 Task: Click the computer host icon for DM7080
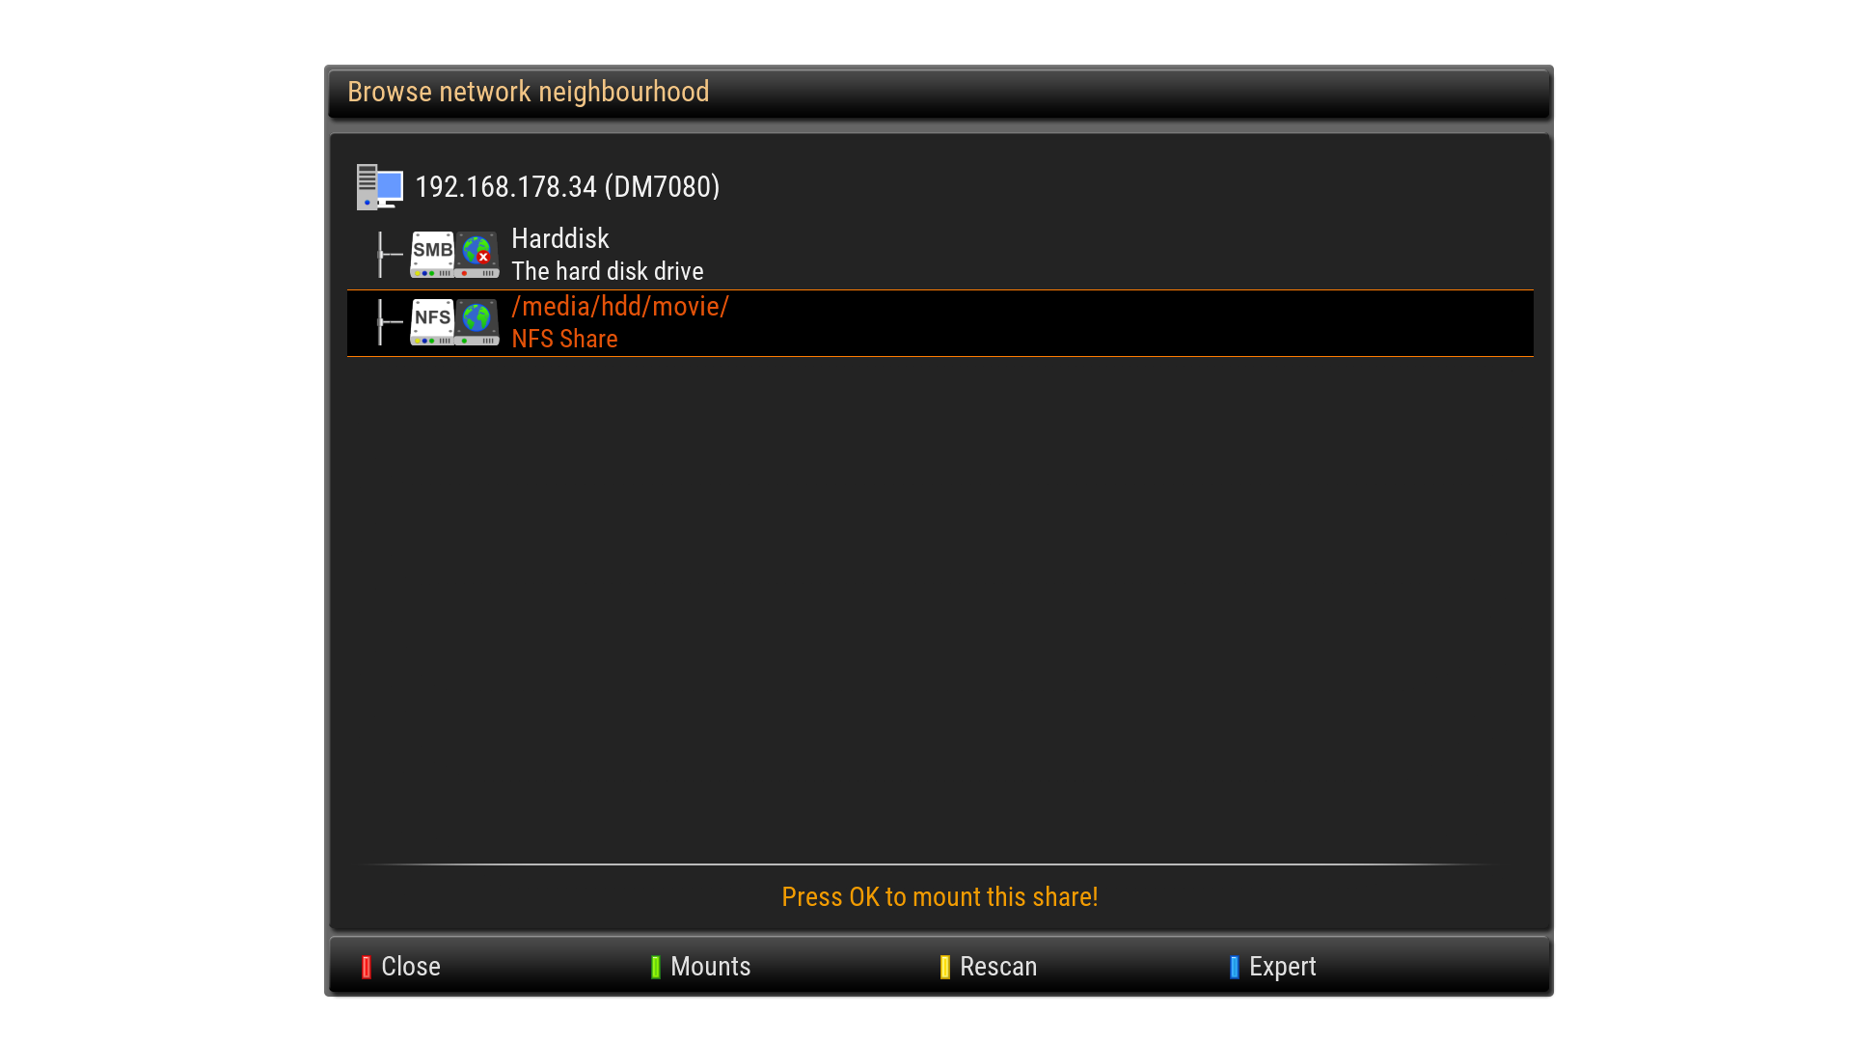[x=379, y=187]
